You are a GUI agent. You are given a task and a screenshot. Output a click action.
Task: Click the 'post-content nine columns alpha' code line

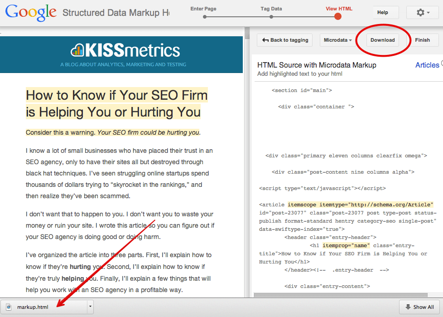343,172
